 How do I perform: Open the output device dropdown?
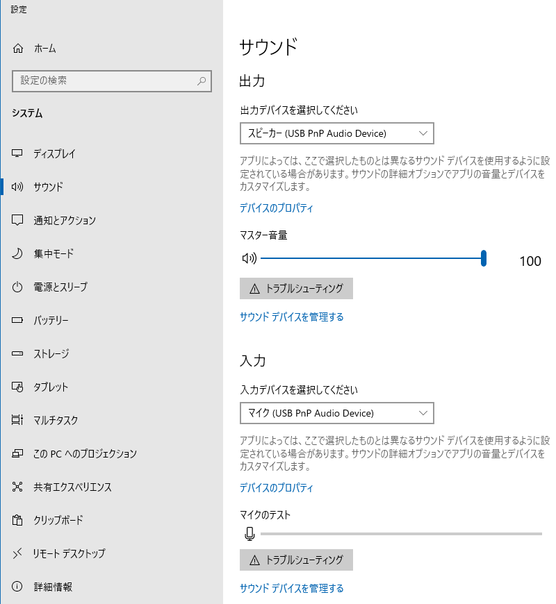[x=335, y=133]
